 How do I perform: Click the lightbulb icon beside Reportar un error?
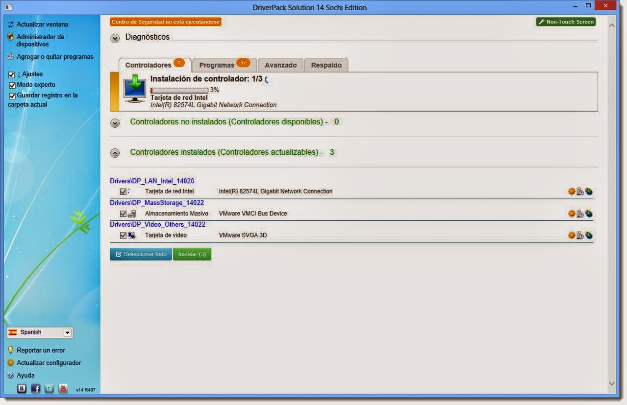(11, 350)
